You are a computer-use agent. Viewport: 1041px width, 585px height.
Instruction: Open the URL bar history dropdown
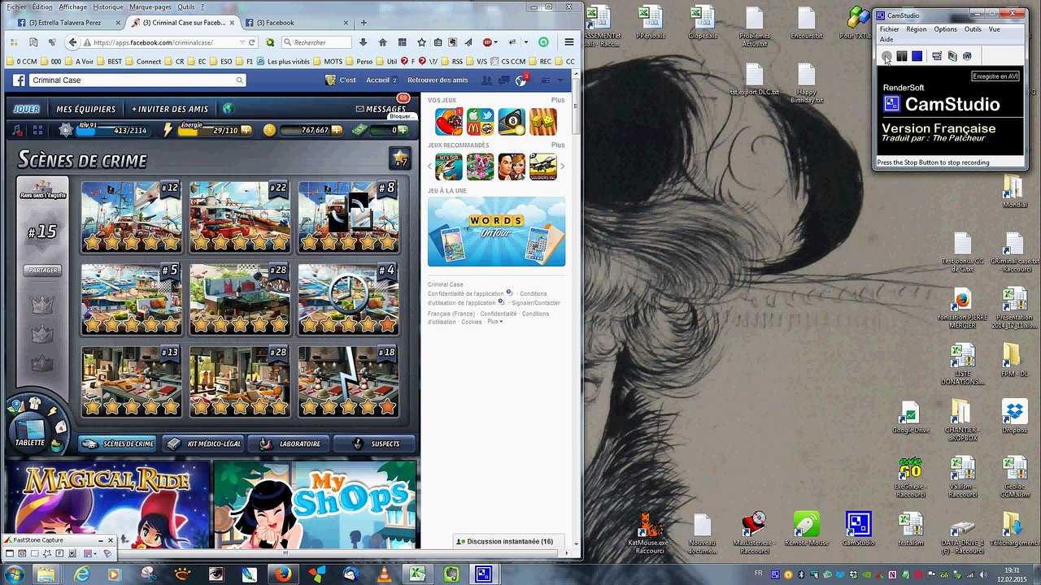[x=241, y=42]
